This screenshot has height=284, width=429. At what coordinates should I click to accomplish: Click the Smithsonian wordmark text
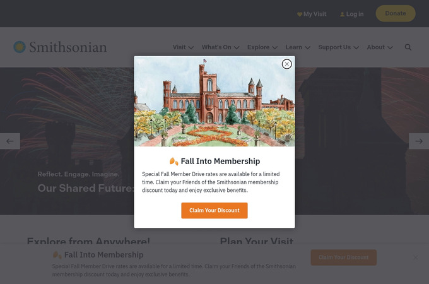[x=68, y=47]
